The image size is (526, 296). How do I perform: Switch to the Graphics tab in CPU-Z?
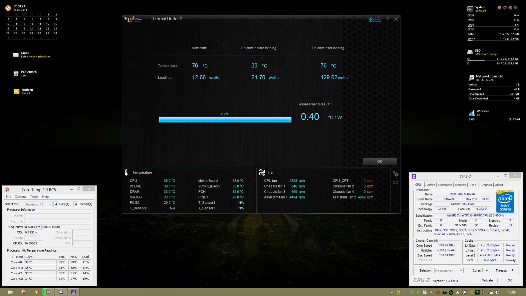[x=486, y=185]
